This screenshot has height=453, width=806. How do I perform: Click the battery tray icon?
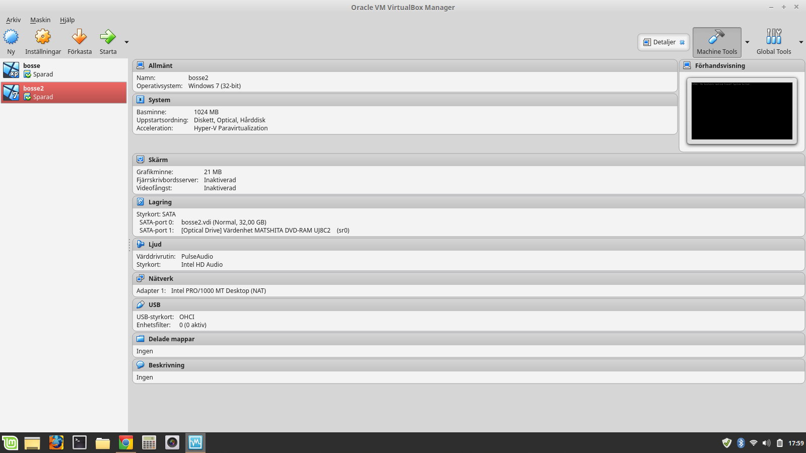(779, 443)
